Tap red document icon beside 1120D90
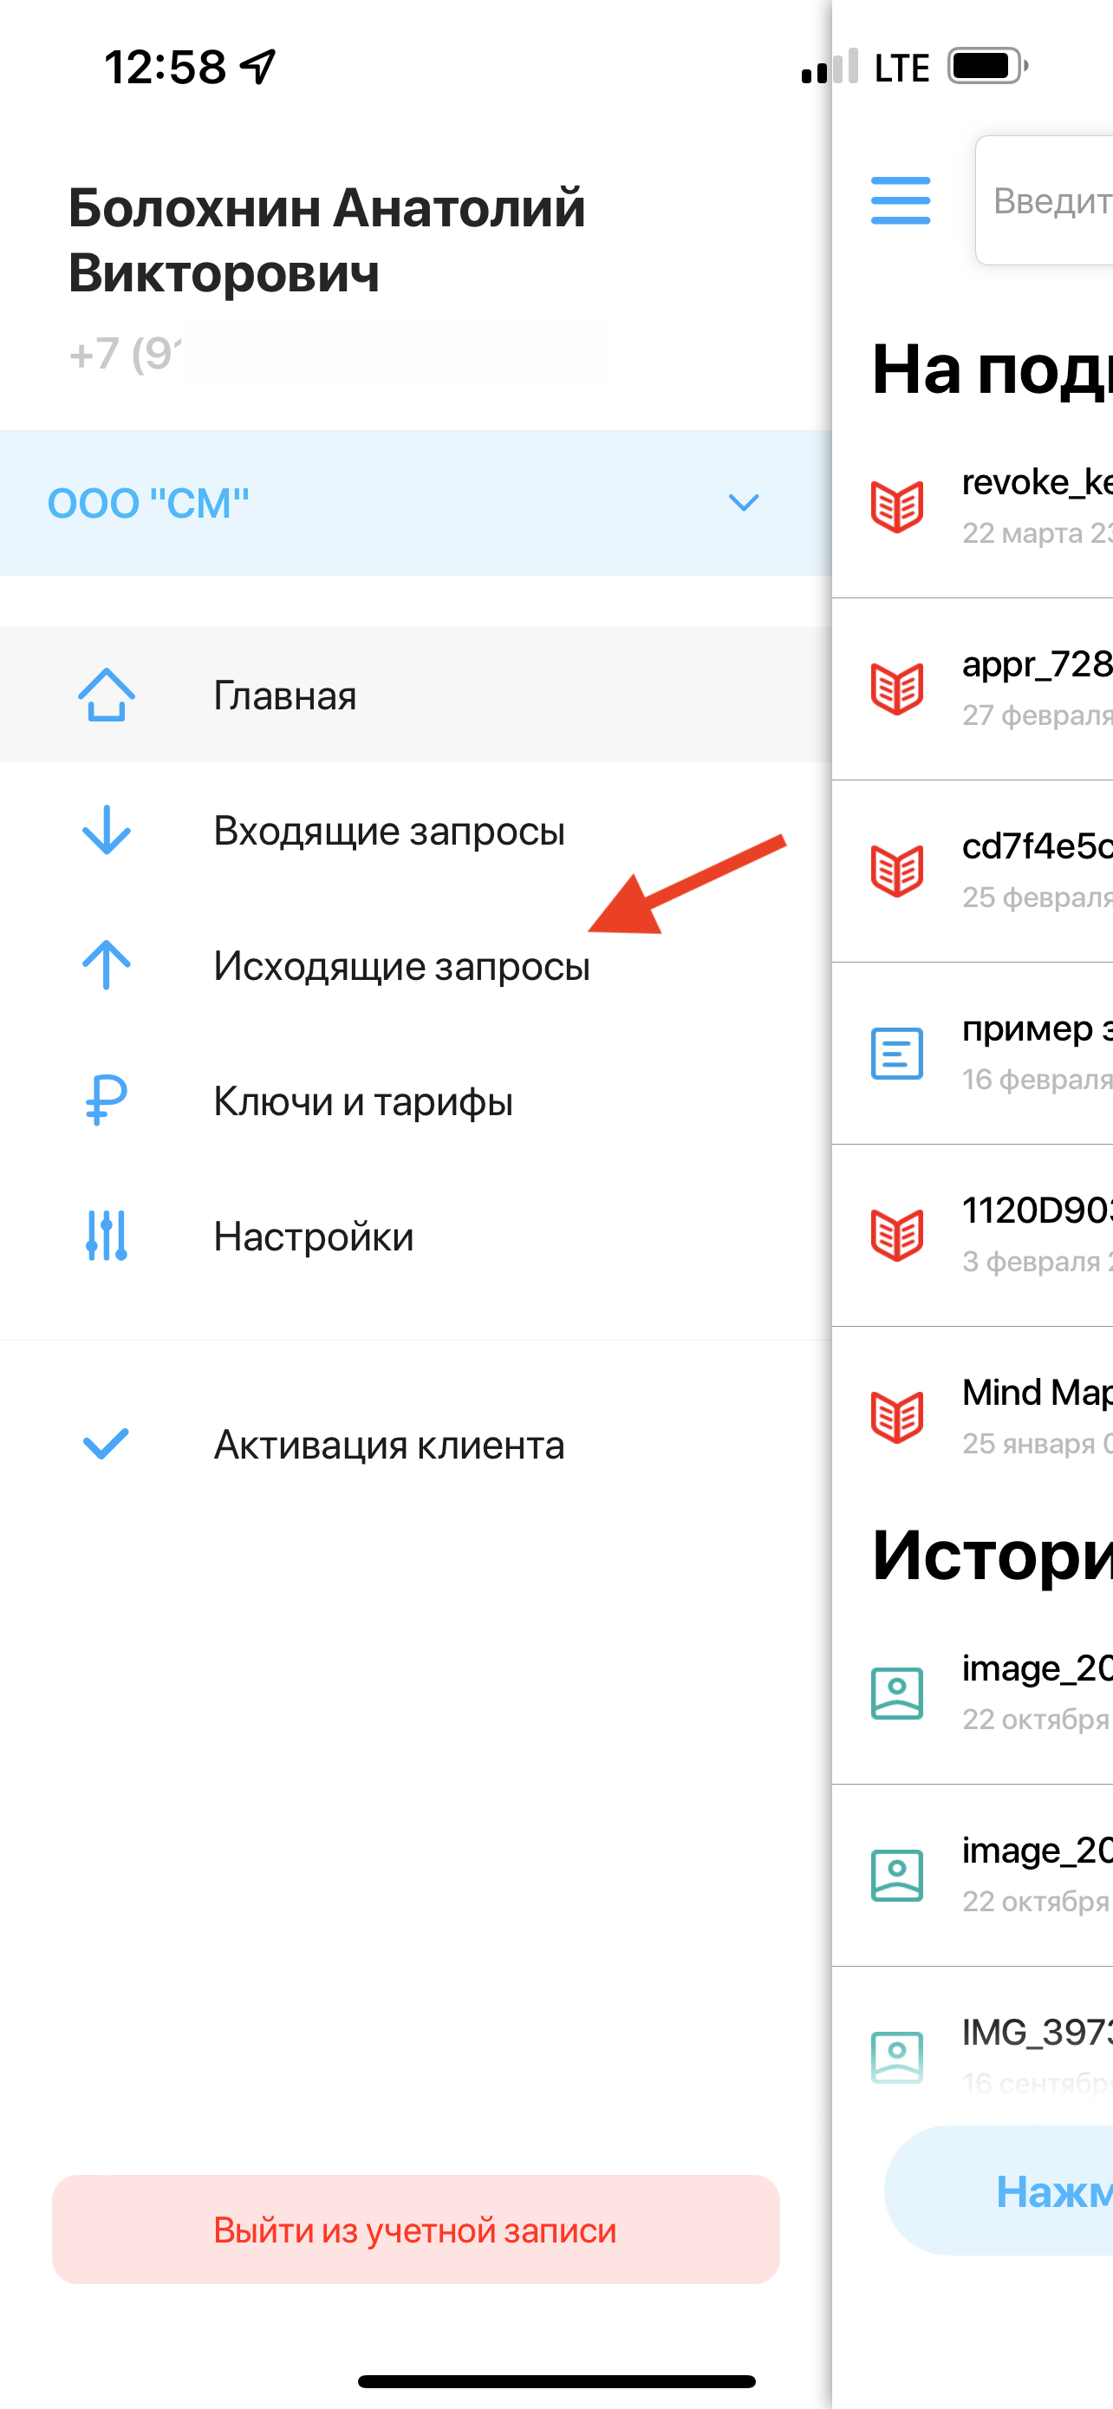 (897, 1235)
